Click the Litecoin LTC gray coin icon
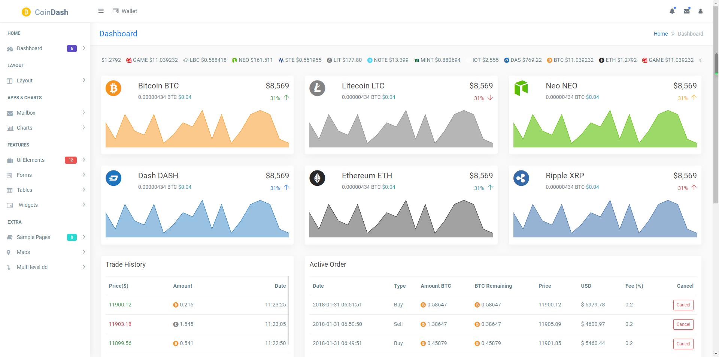This screenshot has width=719, height=357. click(317, 88)
